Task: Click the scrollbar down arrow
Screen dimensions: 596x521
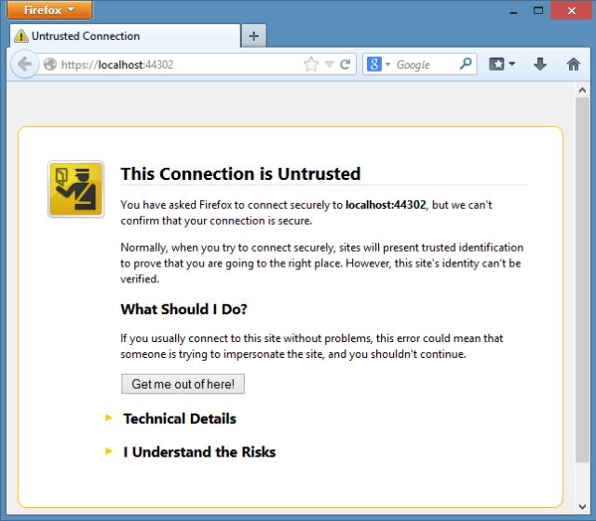Action: [582, 506]
